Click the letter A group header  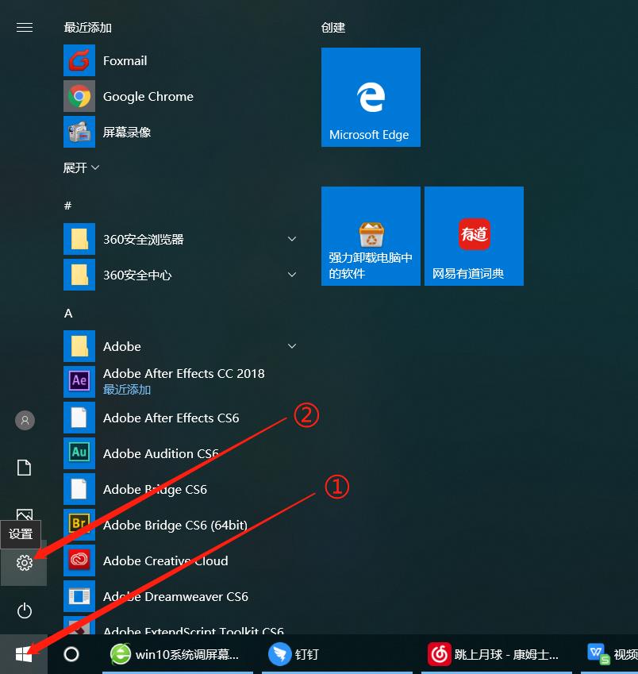click(x=67, y=313)
